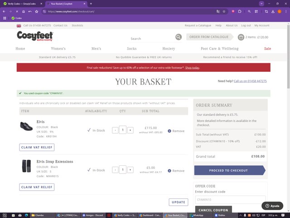Click Claim VAT Relief for Elvis
The image size is (290, 218).
[37, 147]
